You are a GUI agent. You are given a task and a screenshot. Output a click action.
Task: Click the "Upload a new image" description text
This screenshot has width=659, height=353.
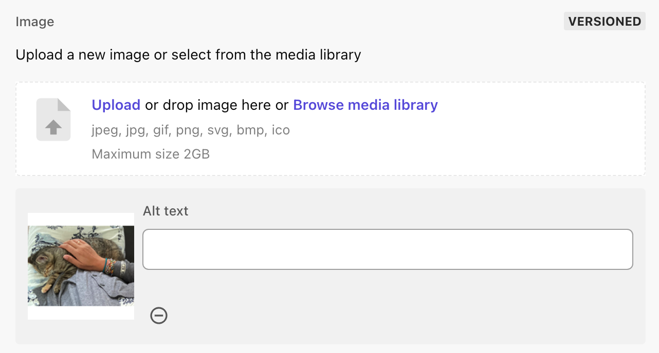(188, 54)
